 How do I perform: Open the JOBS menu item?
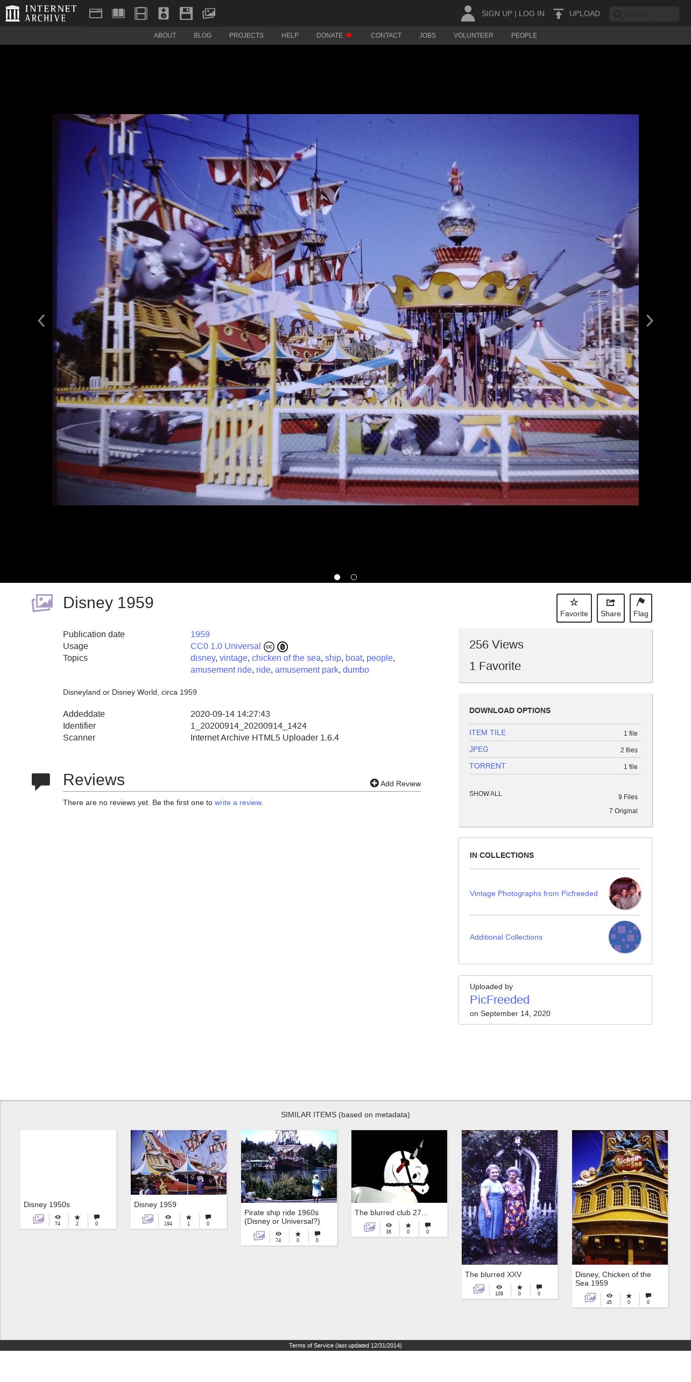427,36
